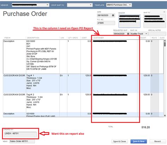Click the customer cell of KW 6000 row

pos(115,57)
